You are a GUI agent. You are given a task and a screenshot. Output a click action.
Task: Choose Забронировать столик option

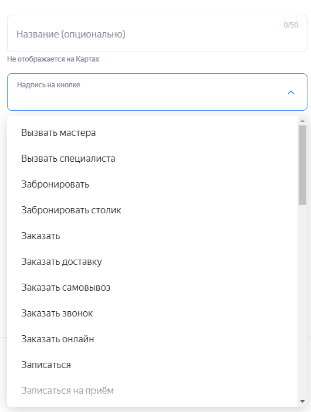152,210
